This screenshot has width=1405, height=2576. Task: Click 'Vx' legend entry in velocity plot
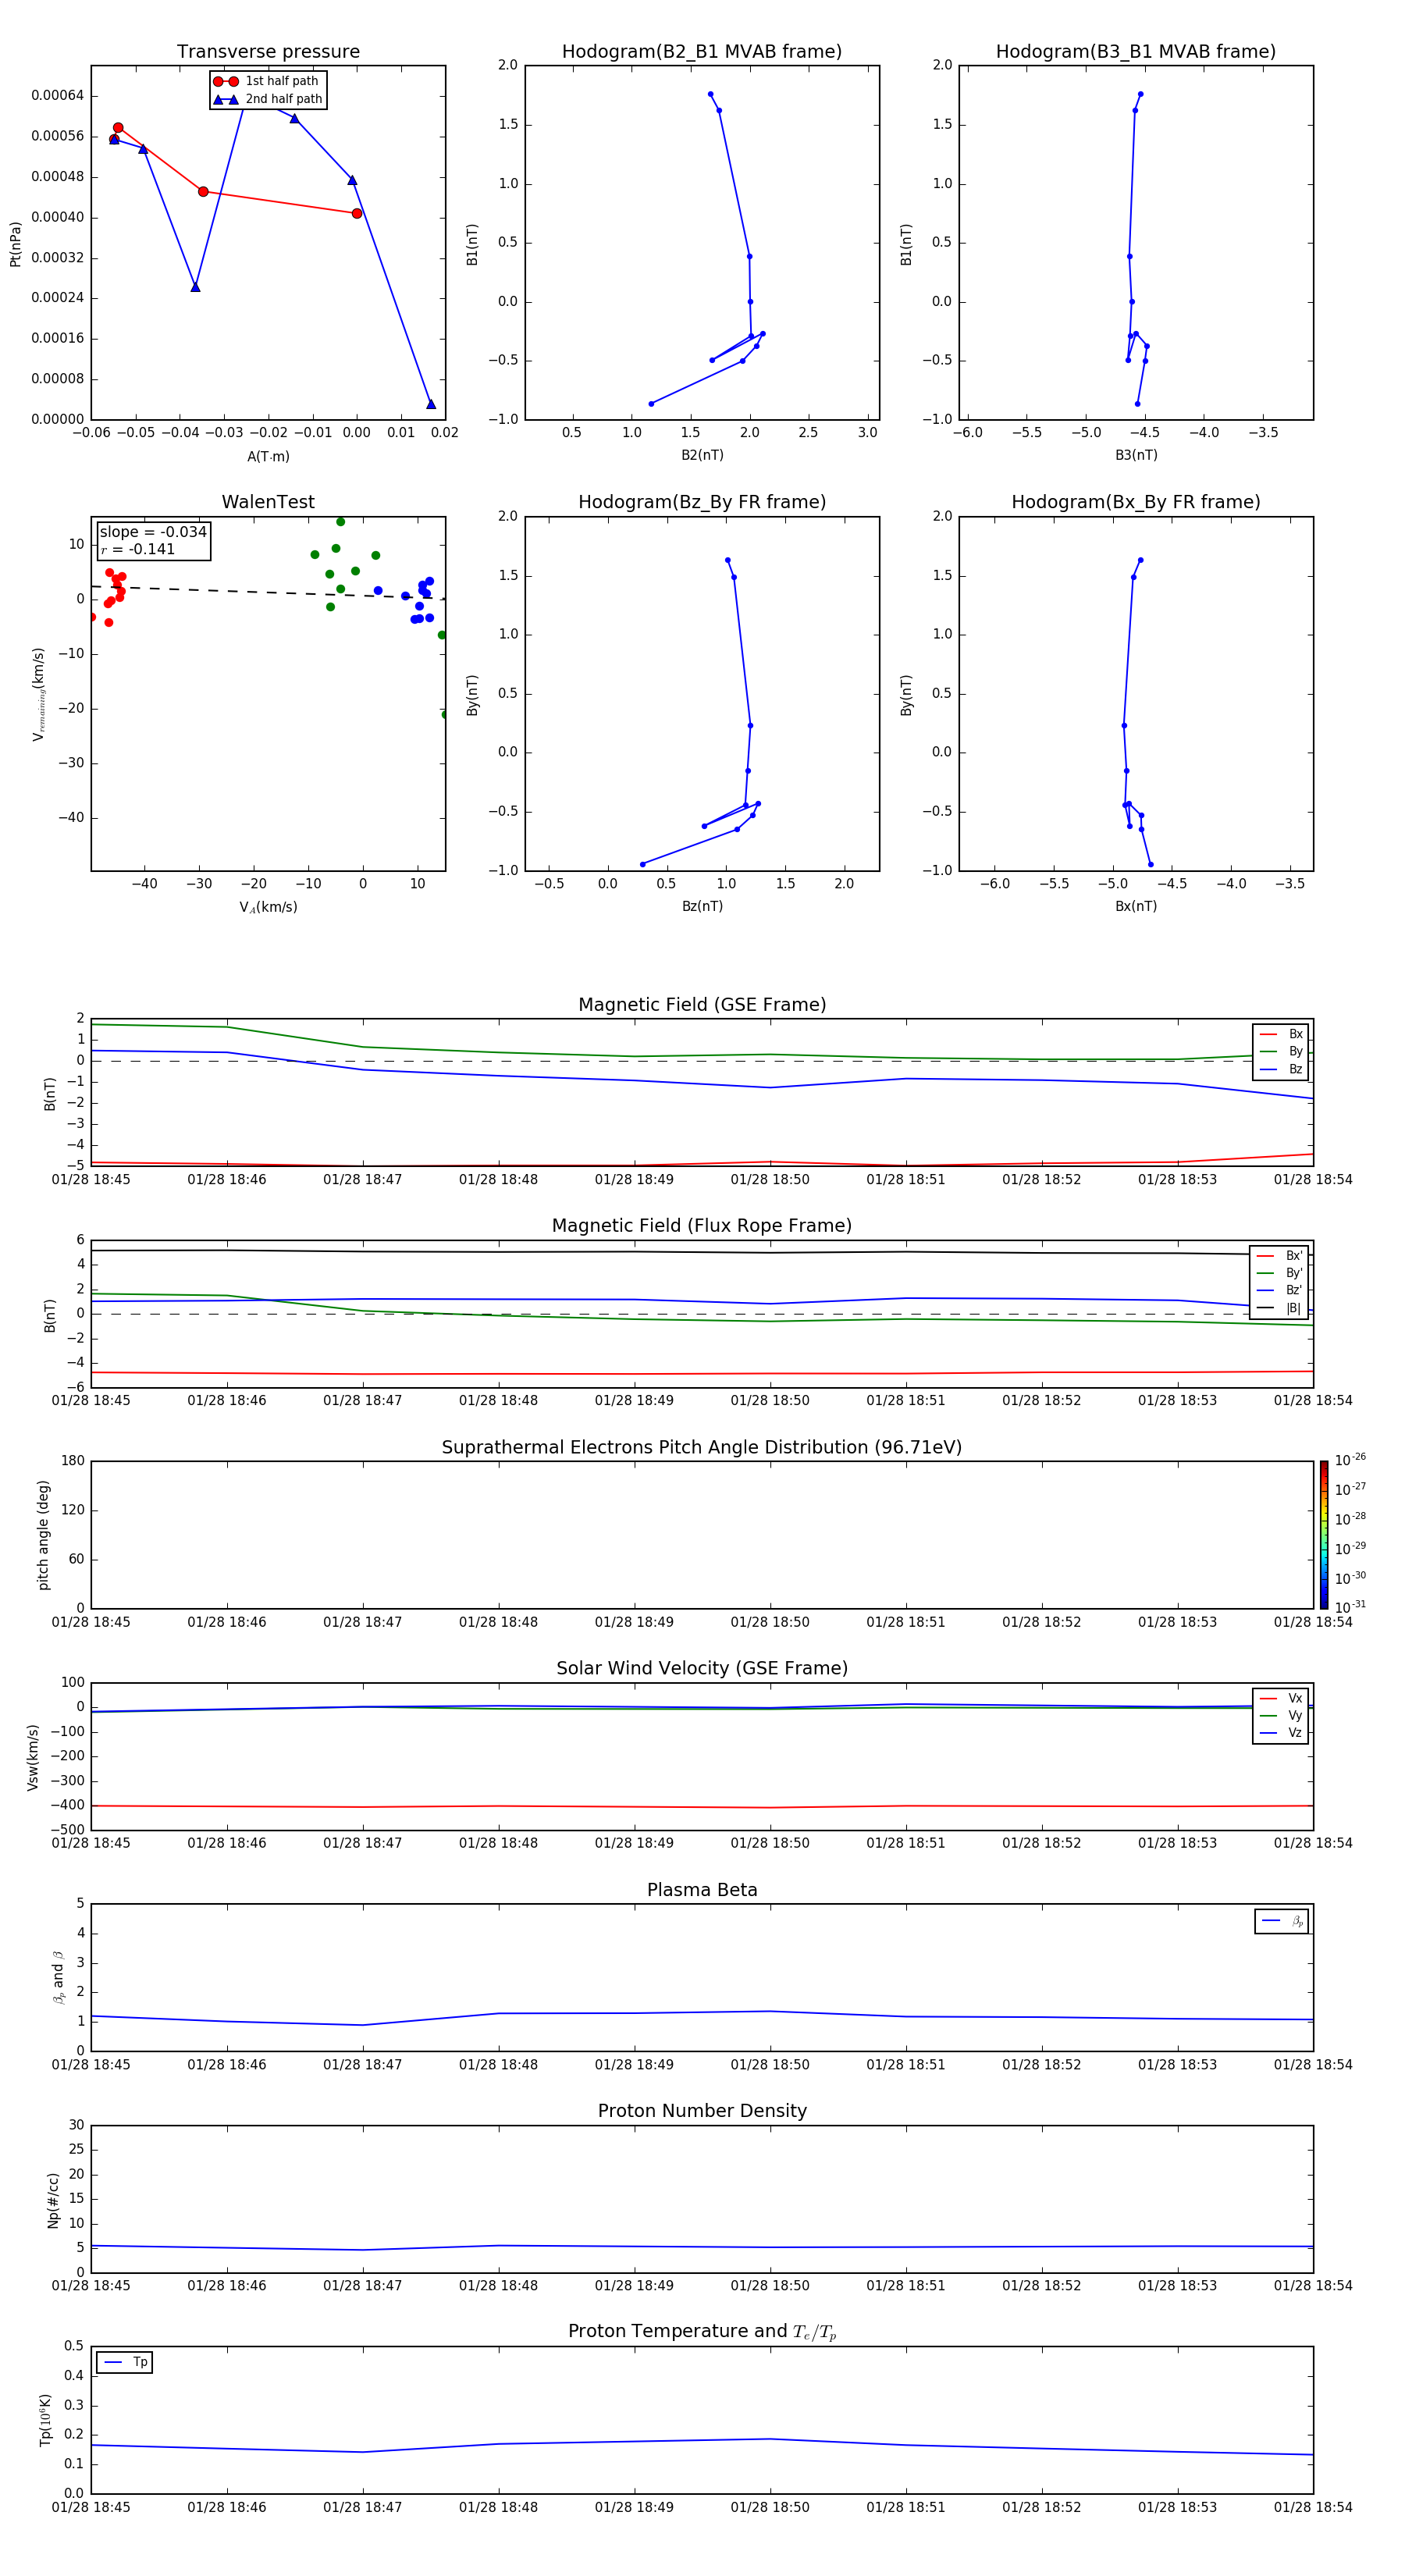coord(1281,1698)
